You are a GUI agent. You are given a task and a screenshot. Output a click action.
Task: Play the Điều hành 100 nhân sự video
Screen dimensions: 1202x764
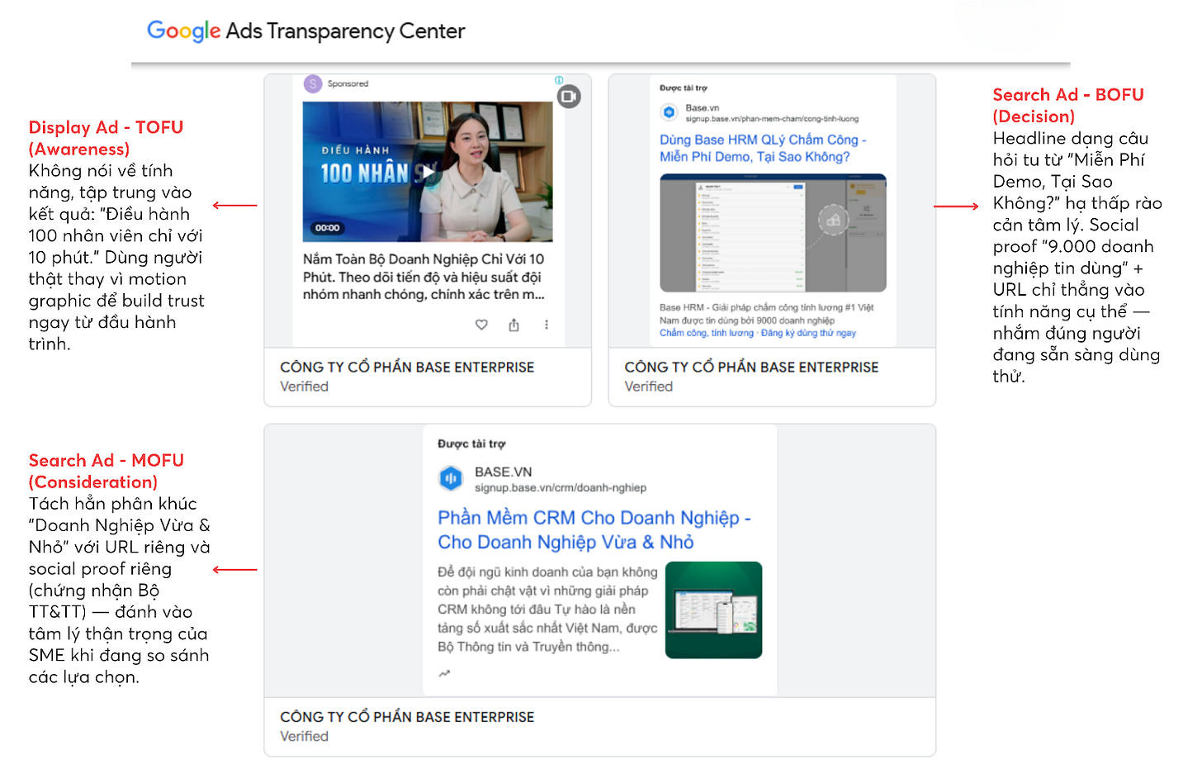(428, 173)
